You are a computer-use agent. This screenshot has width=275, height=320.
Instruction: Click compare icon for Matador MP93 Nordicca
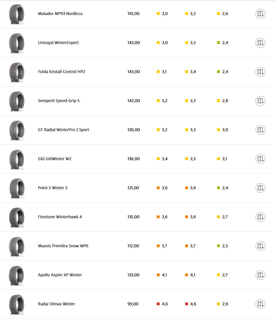click(x=260, y=14)
